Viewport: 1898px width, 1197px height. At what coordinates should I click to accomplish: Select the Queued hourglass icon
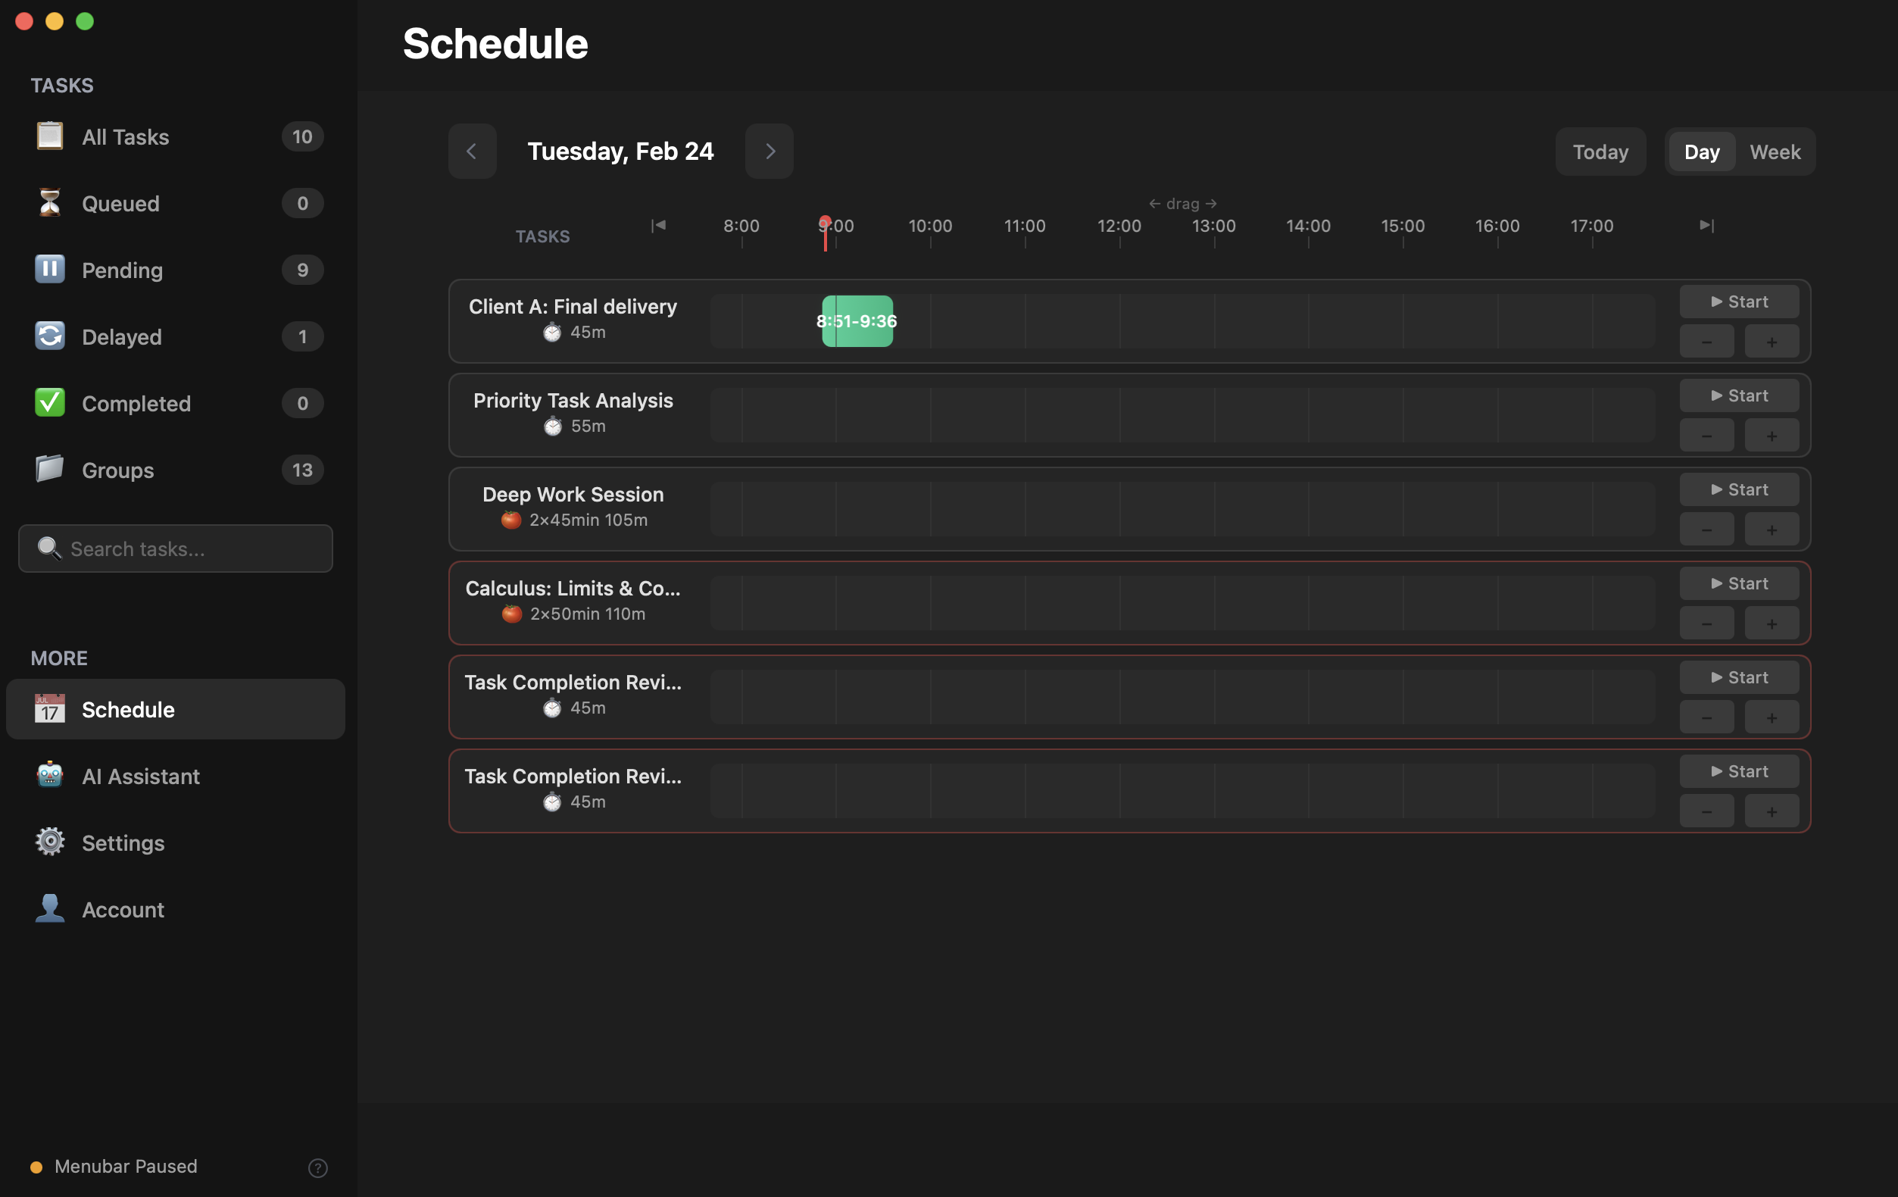click(50, 204)
